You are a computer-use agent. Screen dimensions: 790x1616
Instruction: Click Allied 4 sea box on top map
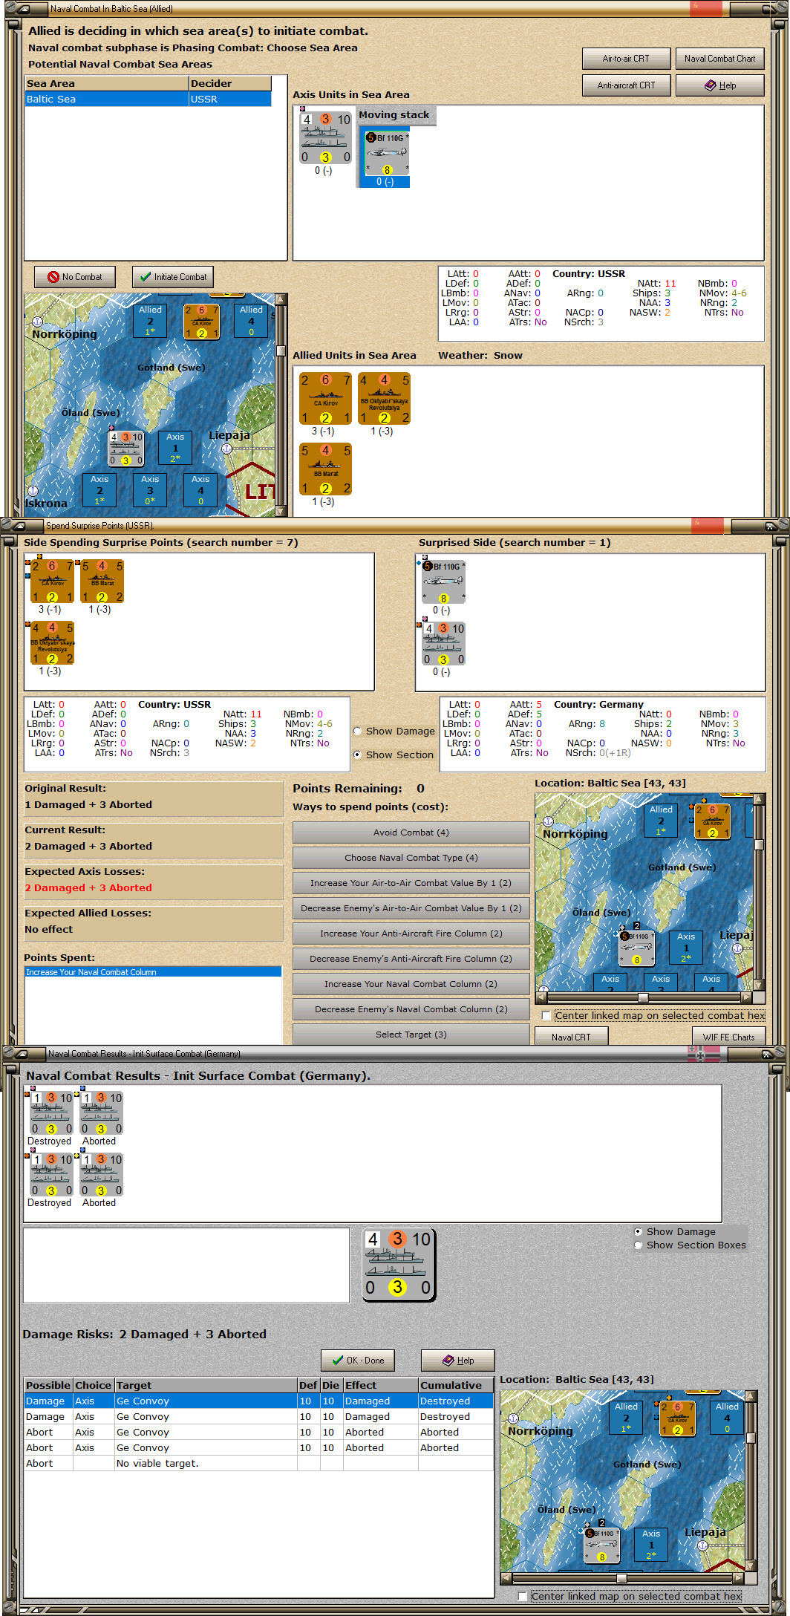pyautogui.click(x=251, y=320)
